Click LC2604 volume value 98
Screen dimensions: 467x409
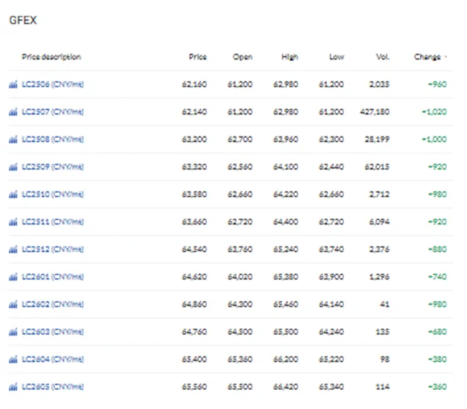[x=385, y=359]
